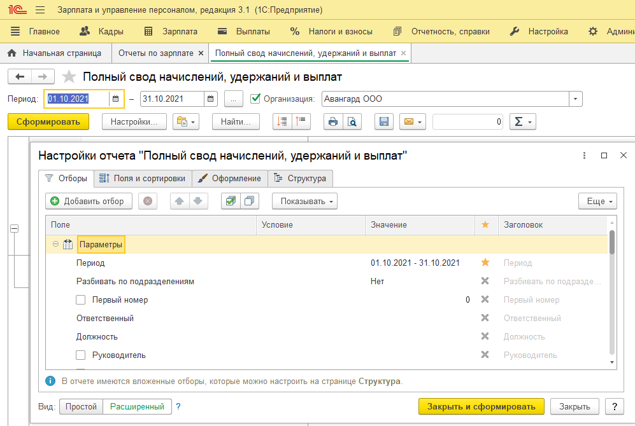Open the Показывать dropdown

click(x=304, y=201)
